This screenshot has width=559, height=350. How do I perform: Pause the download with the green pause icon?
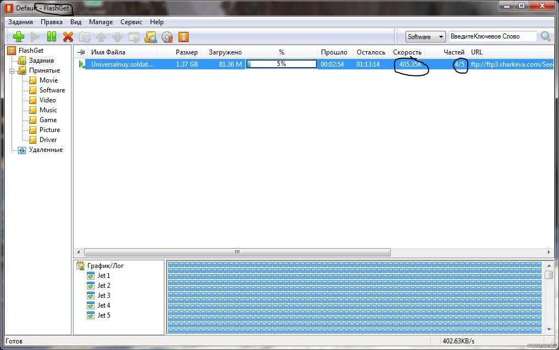tap(52, 37)
